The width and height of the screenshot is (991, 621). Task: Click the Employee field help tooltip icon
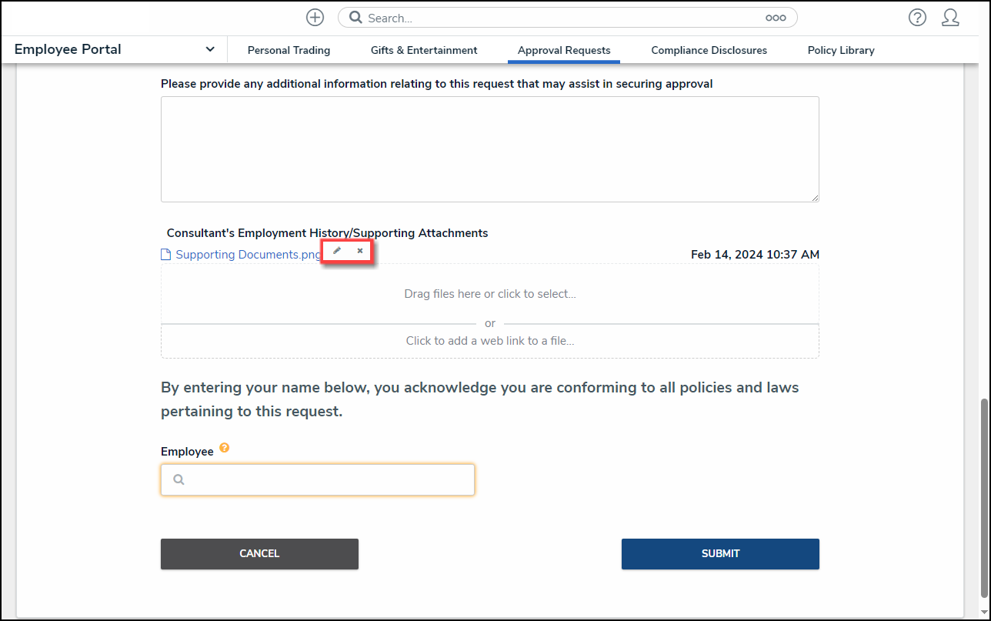click(224, 448)
